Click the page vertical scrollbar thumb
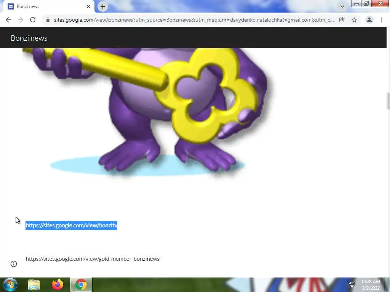 point(388,100)
